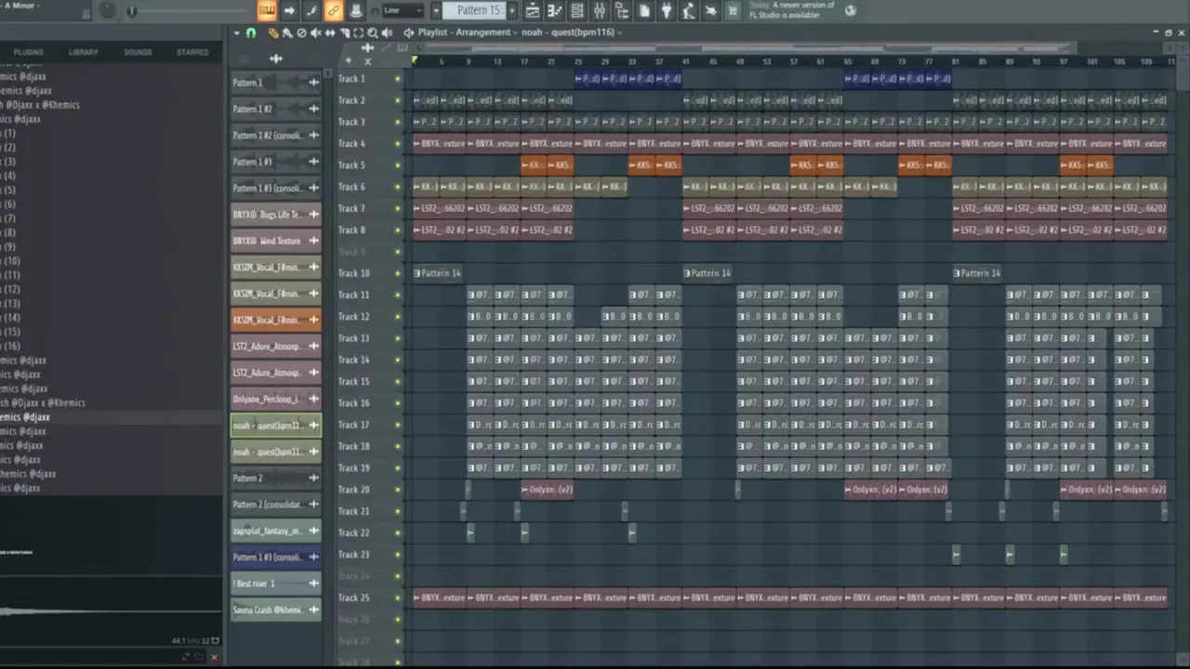Mute Track 13 via its green LED
This screenshot has height=669, width=1190.
(x=398, y=338)
